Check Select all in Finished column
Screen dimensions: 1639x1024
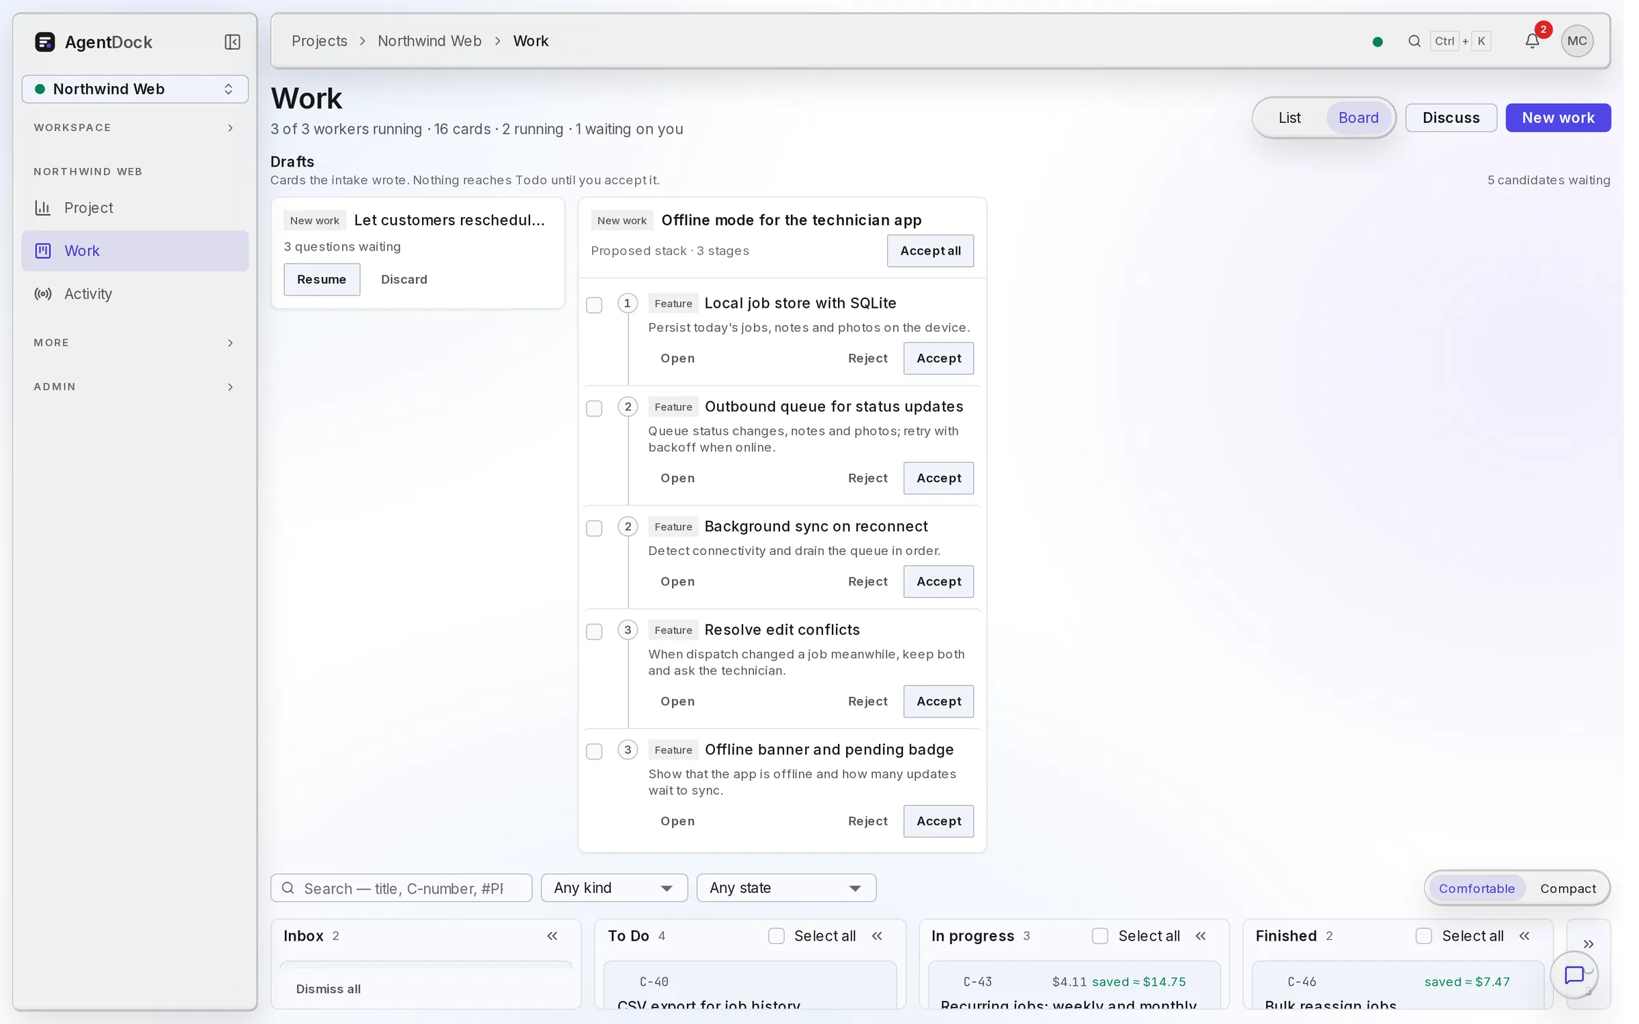[1424, 936]
